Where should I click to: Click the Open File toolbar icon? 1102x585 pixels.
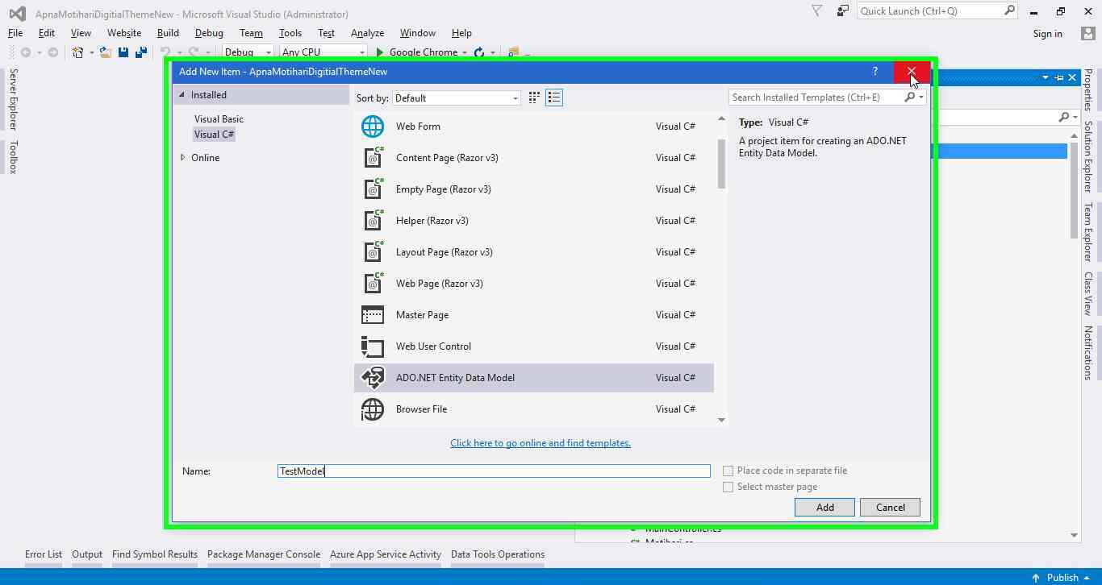[105, 52]
